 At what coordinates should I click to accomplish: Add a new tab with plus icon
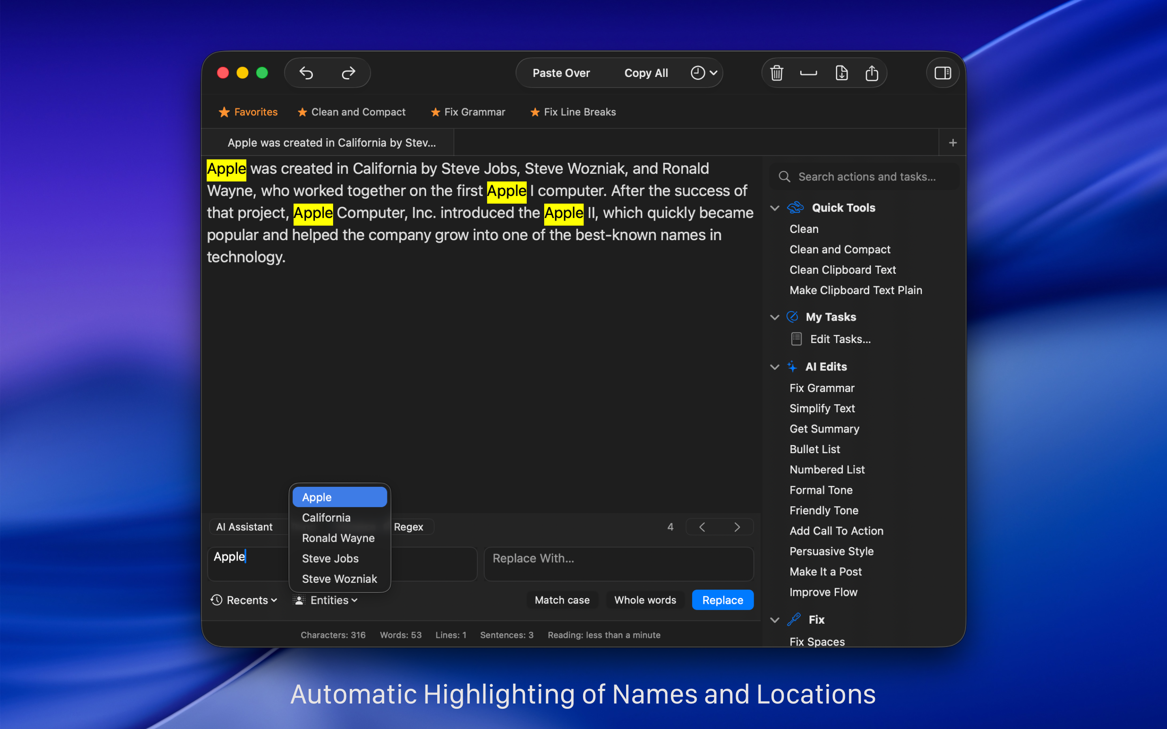952,143
